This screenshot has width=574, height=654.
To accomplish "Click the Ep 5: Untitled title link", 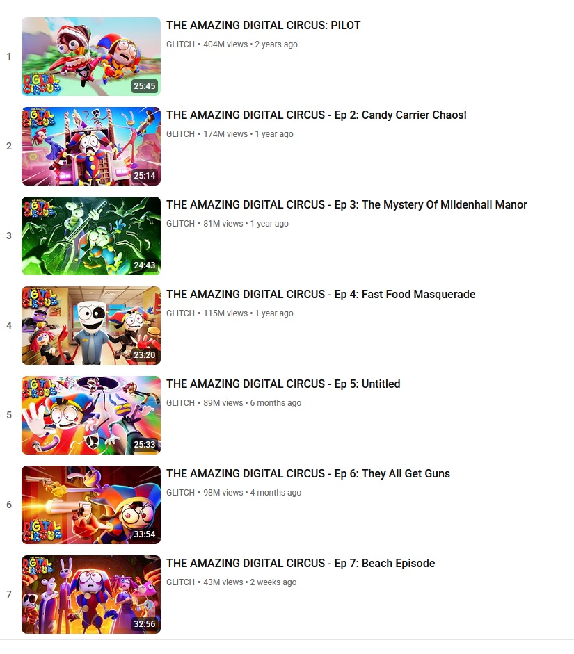I will point(283,384).
